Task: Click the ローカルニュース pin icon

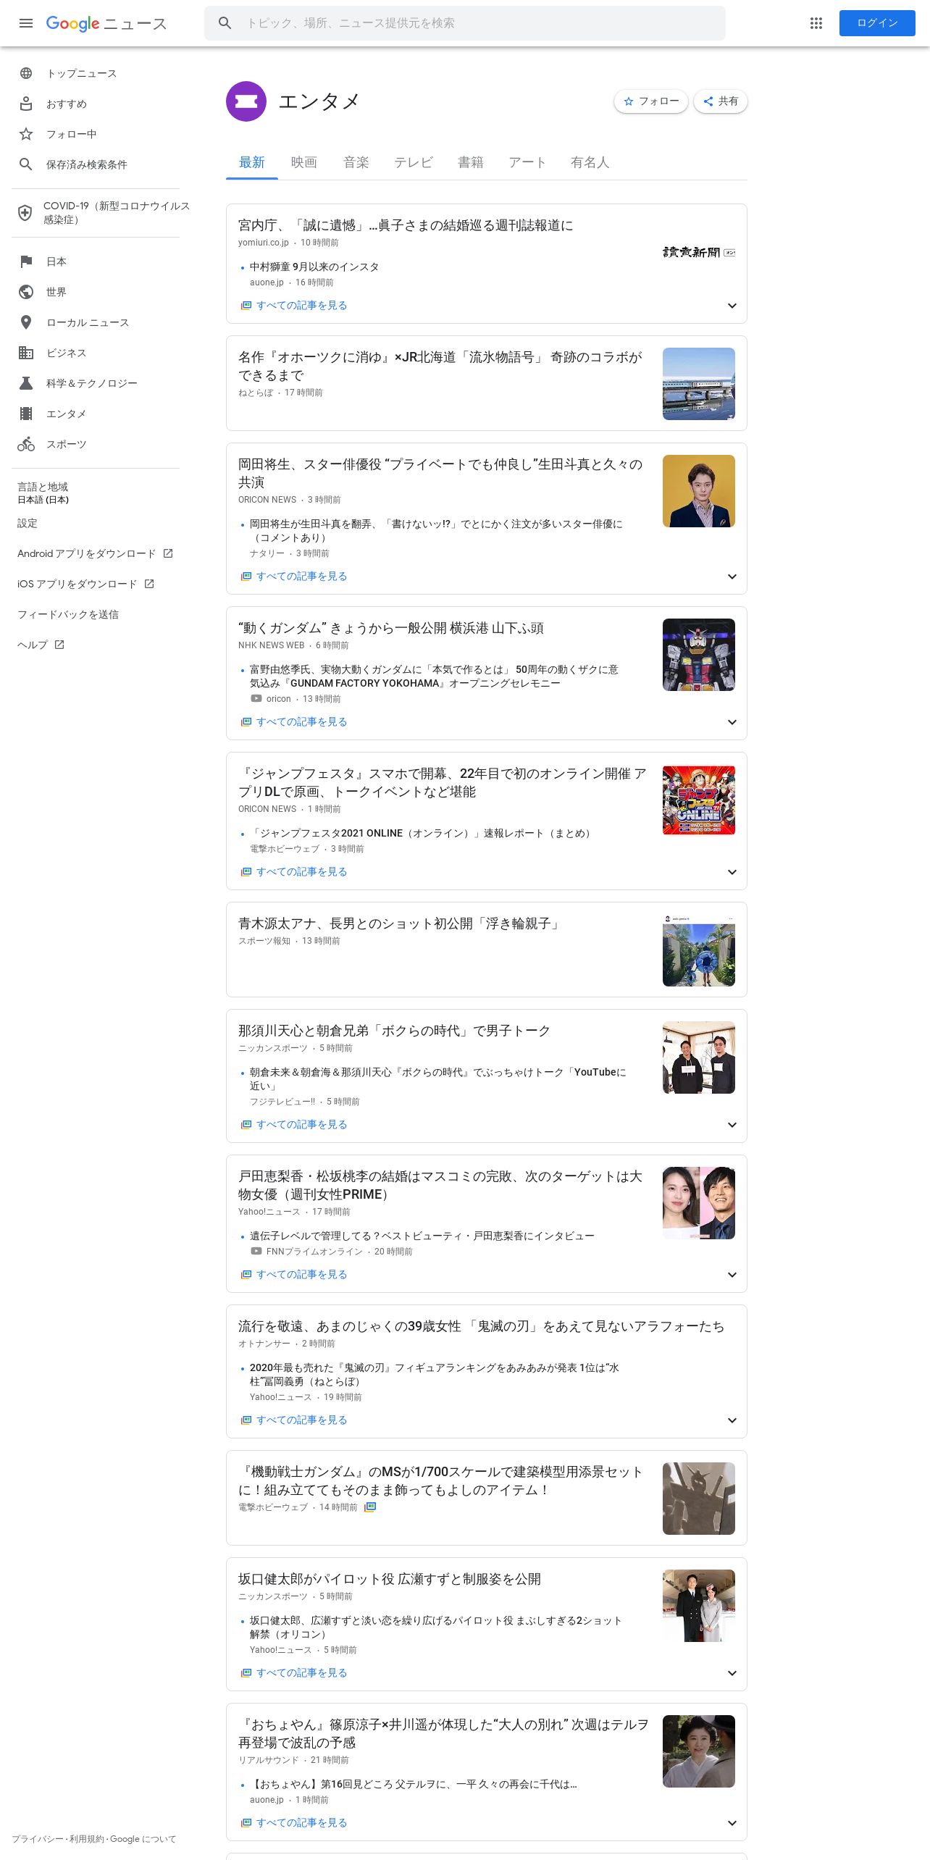Action: [x=26, y=322]
